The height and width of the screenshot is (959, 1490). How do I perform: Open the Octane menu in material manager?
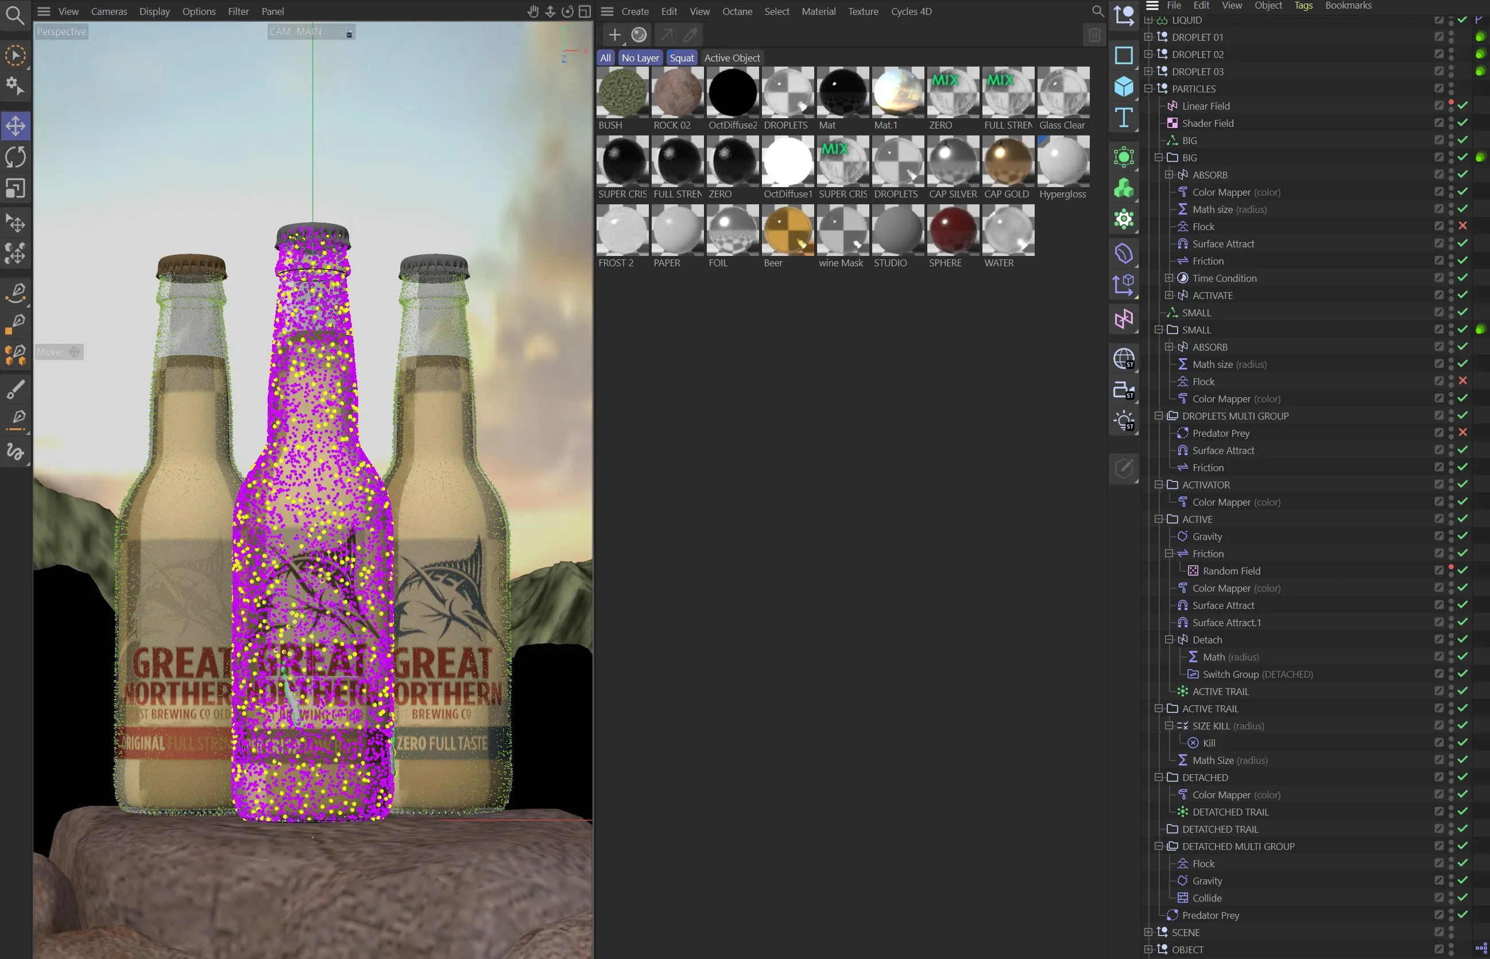click(x=737, y=11)
